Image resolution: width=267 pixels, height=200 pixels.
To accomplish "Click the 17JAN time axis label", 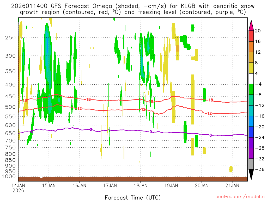I will (110, 185).
